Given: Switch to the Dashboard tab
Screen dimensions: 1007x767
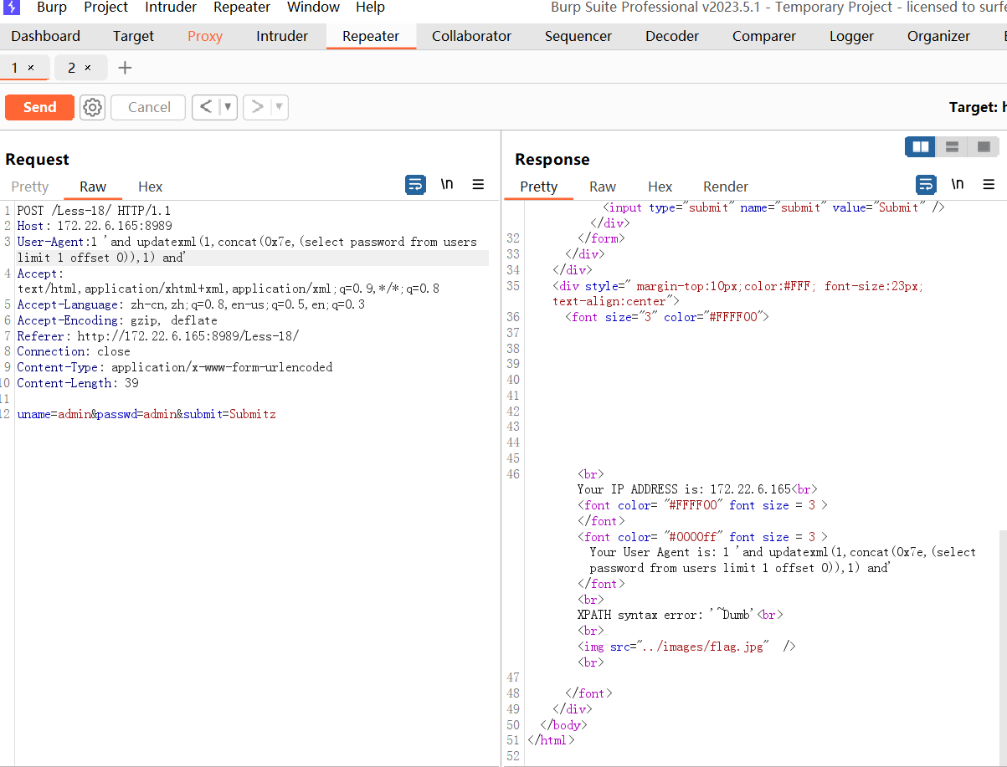Looking at the screenshot, I should (x=46, y=36).
